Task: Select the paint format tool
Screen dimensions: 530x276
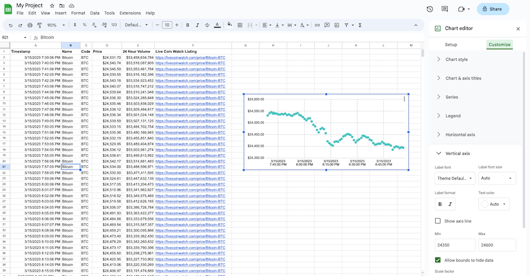Action: pos(39,25)
